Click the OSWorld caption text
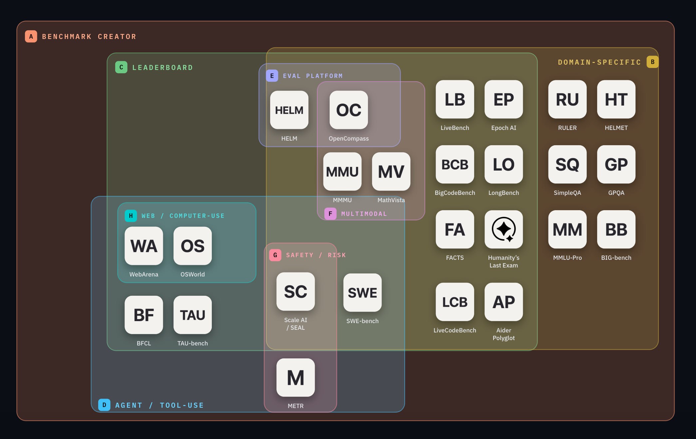Viewport: 696px width, 439px height. click(x=192, y=274)
